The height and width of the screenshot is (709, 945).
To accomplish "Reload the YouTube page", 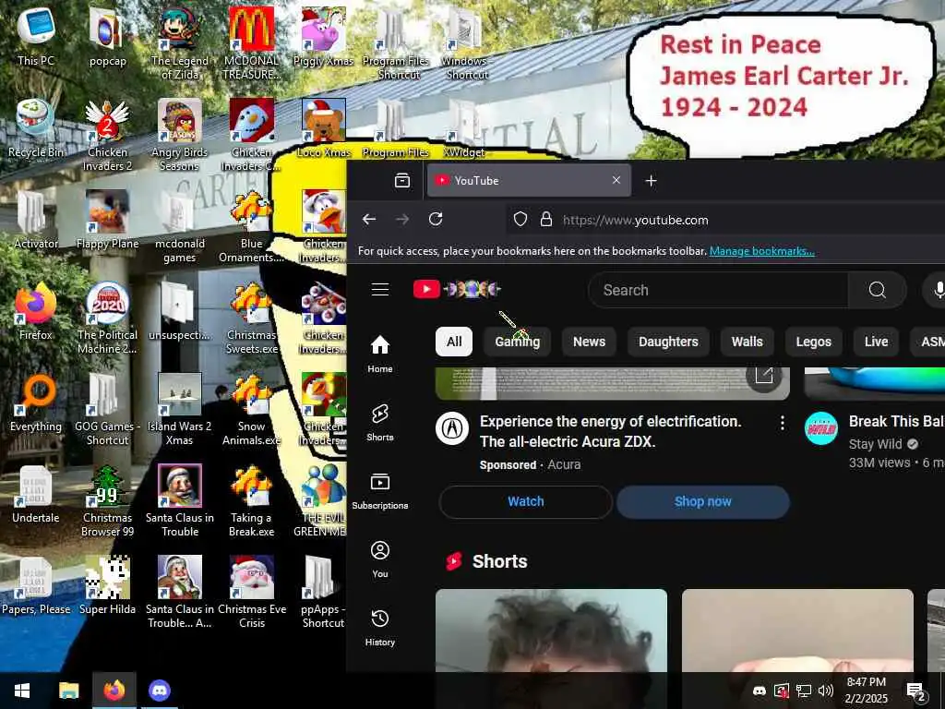I will [436, 220].
